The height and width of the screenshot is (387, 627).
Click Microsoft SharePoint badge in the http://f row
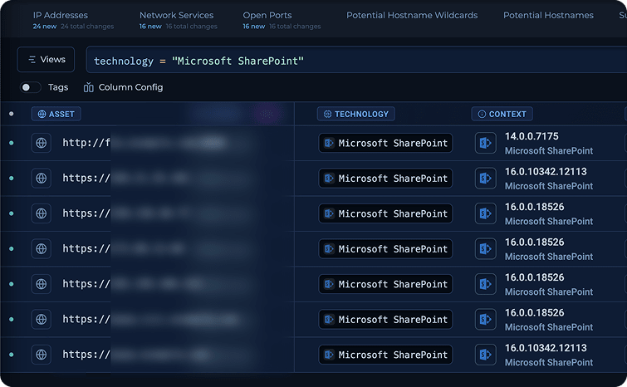pyautogui.click(x=385, y=143)
